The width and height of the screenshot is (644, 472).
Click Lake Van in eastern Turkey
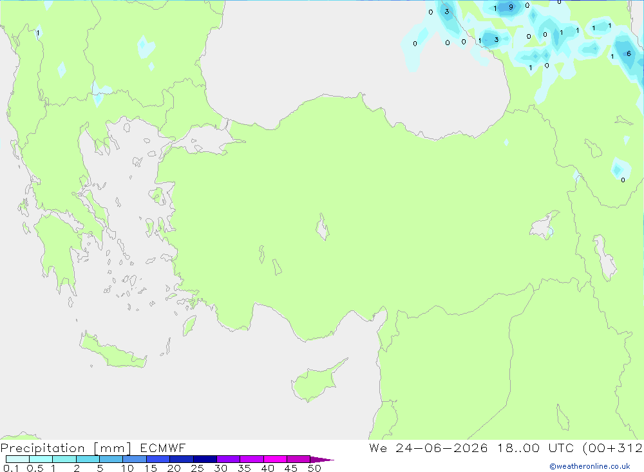point(544,227)
